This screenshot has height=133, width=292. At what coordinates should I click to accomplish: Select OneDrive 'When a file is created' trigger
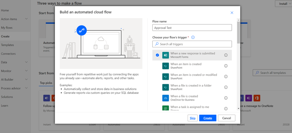192,98
